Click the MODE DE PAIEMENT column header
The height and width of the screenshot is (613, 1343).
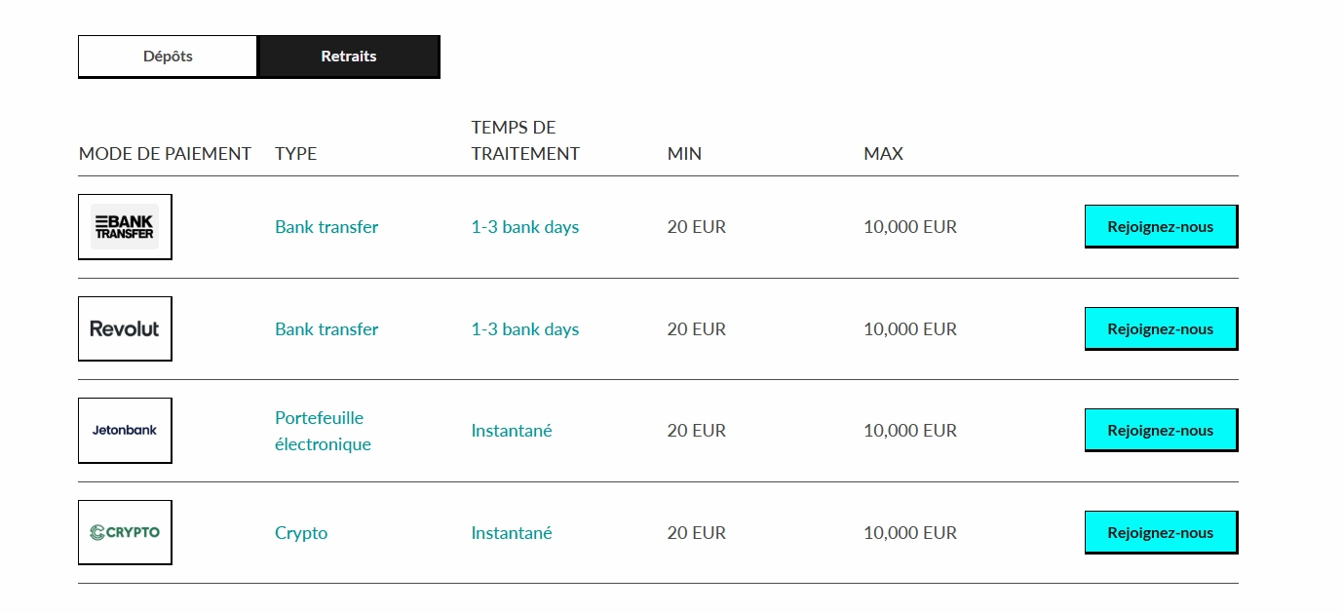[165, 154]
